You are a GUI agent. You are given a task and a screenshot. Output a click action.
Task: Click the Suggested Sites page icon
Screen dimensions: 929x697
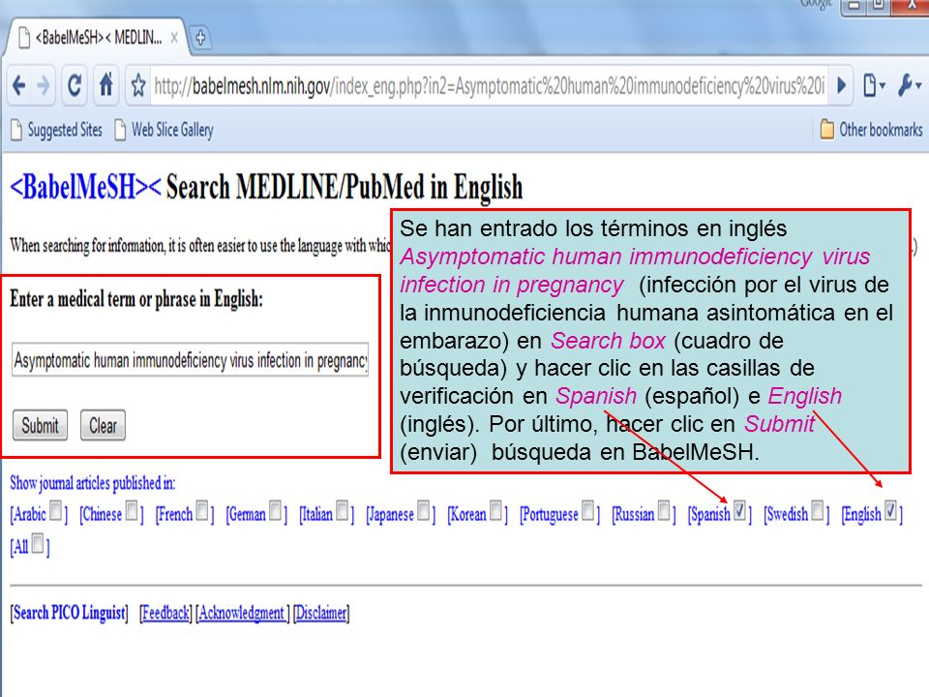click(x=16, y=130)
